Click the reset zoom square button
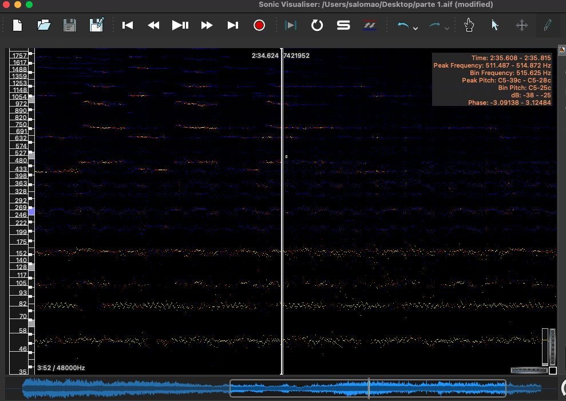The width and height of the screenshot is (566, 401). coord(553,370)
